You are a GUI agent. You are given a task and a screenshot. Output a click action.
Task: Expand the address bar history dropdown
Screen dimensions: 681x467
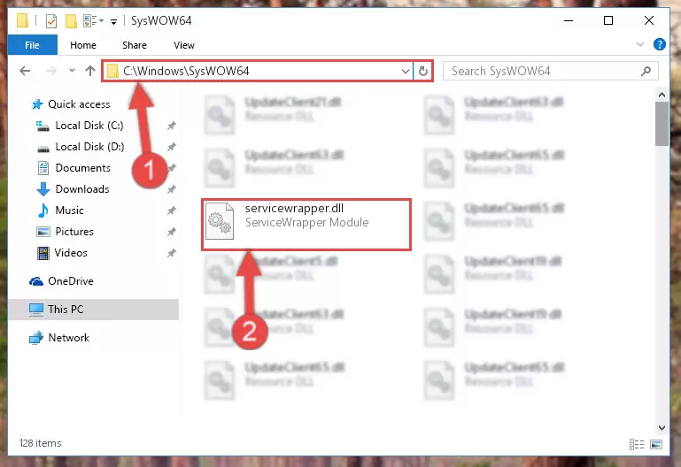point(406,71)
